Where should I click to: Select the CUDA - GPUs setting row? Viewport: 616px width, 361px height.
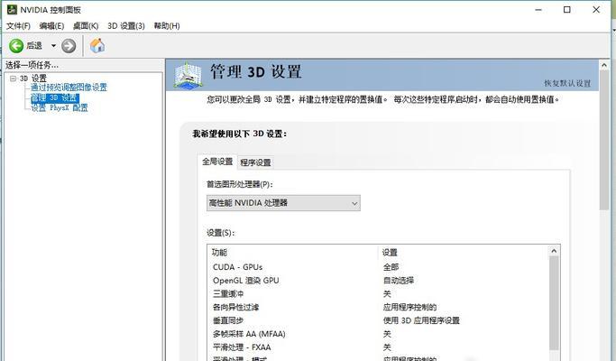tap(378, 267)
